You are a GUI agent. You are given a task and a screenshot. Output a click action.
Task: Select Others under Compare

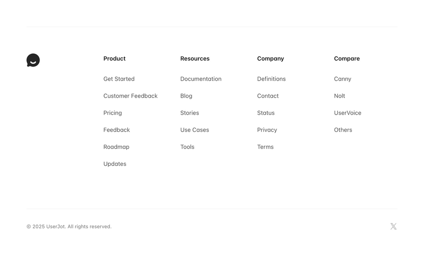(343, 130)
